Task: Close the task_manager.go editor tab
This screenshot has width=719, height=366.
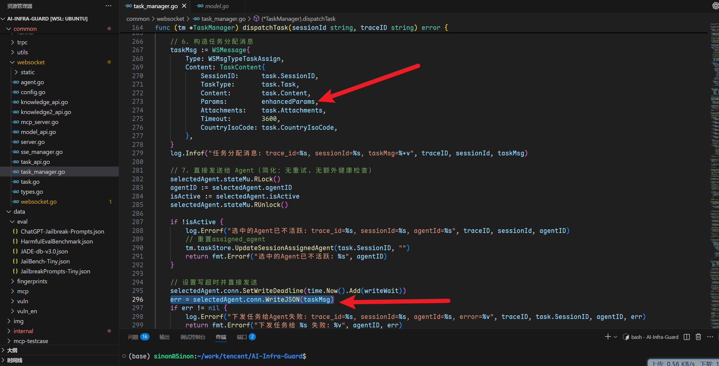Action: [x=184, y=6]
